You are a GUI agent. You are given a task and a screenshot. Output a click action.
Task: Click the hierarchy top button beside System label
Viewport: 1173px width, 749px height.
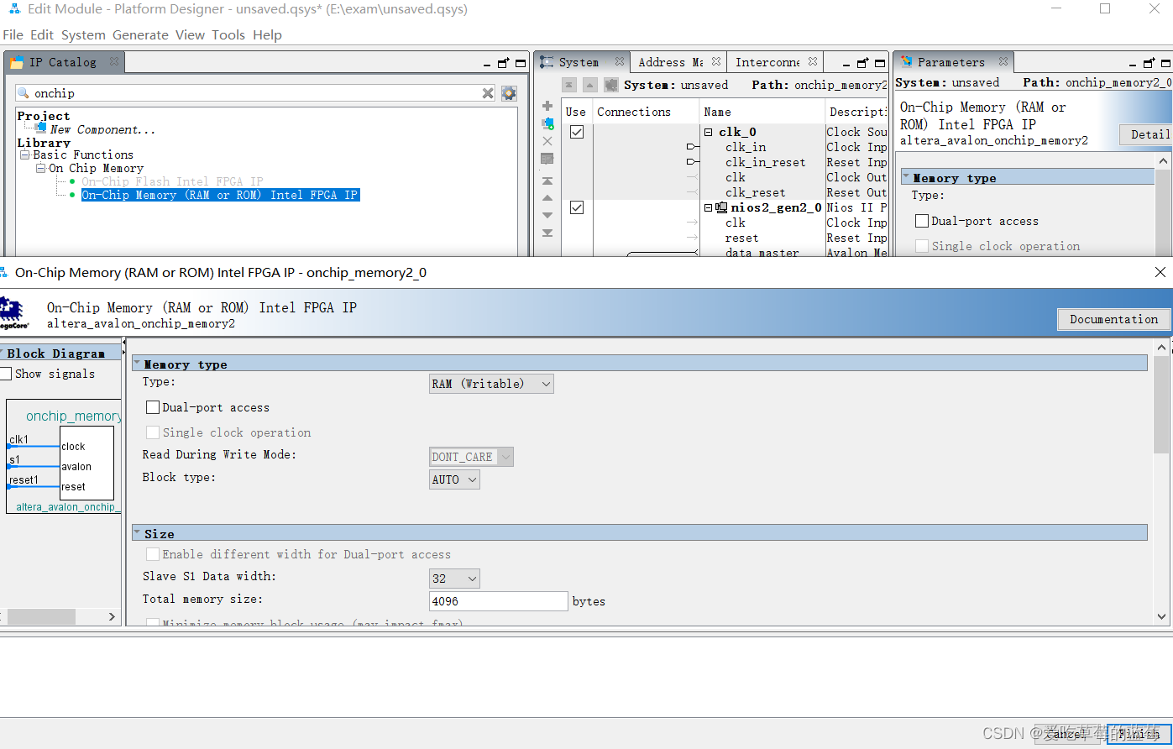click(x=569, y=85)
